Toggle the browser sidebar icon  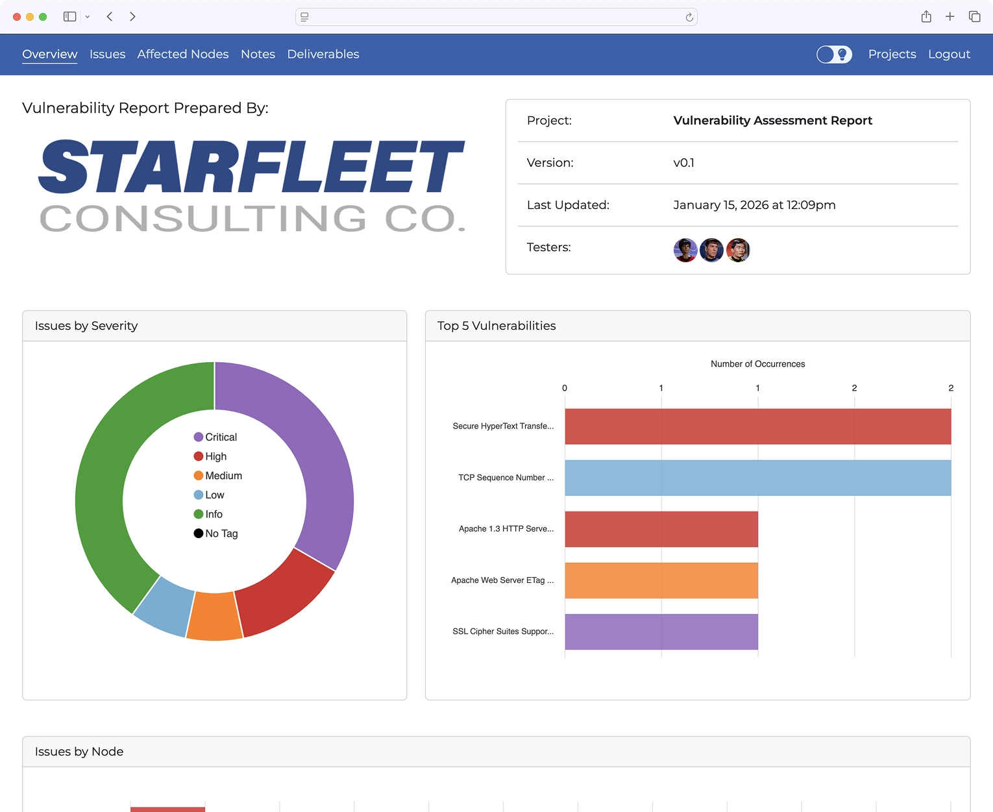tap(69, 16)
